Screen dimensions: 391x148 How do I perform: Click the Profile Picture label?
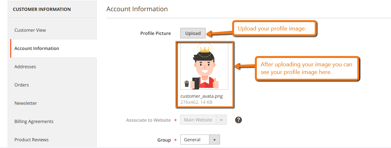156,33
